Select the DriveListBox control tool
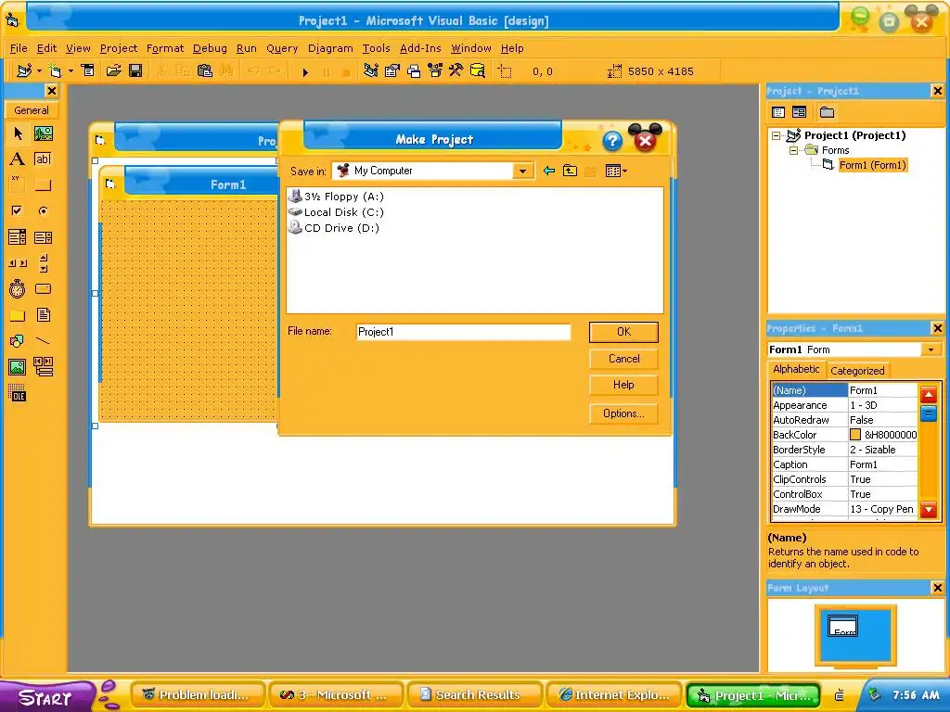Viewport: 950px width, 712px height. (43, 289)
